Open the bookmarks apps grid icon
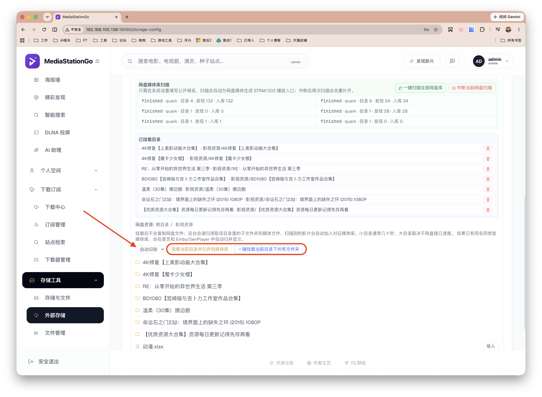 click(22, 40)
